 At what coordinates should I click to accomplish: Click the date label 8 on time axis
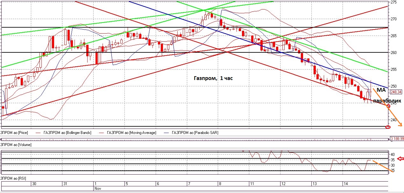(x=220, y=184)
